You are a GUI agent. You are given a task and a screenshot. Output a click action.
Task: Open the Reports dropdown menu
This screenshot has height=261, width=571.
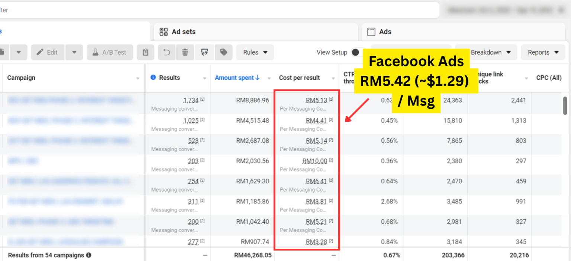(x=543, y=52)
